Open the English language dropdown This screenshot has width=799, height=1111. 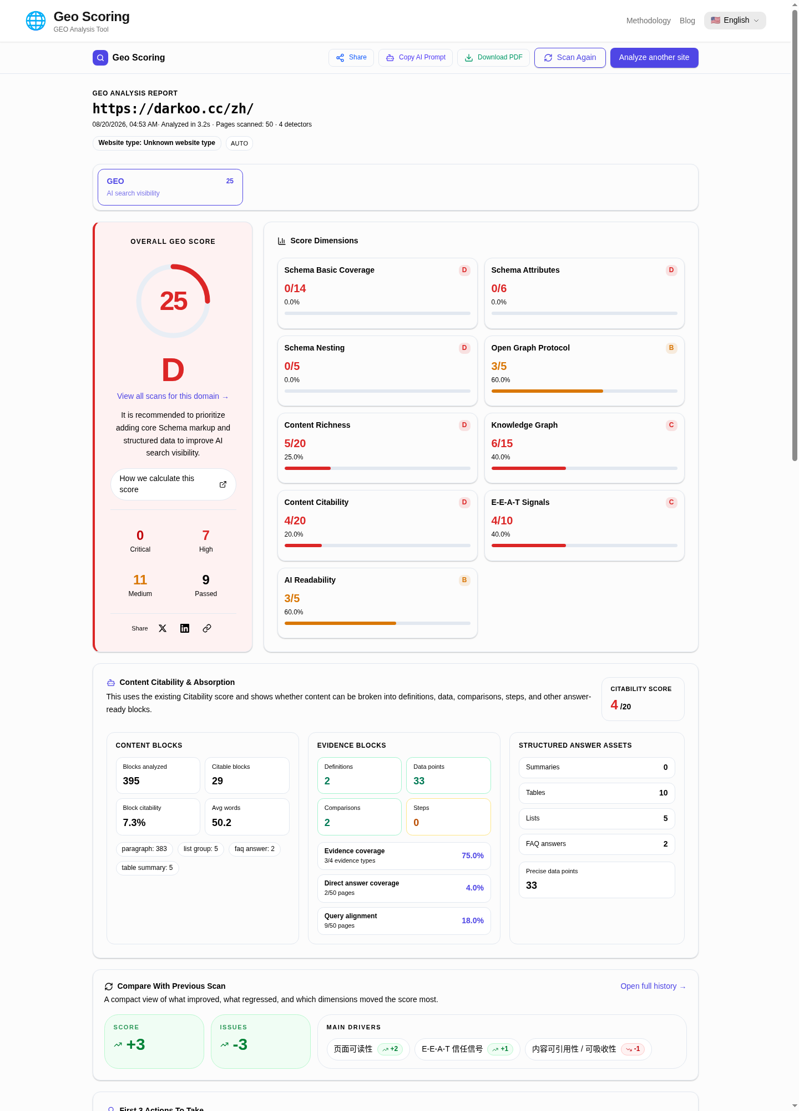click(x=735, y=21)
